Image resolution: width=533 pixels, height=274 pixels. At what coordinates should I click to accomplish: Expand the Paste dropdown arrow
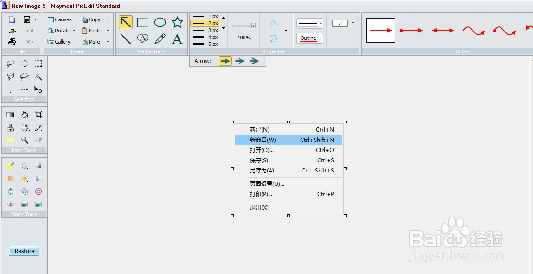(x=108, y=31)
